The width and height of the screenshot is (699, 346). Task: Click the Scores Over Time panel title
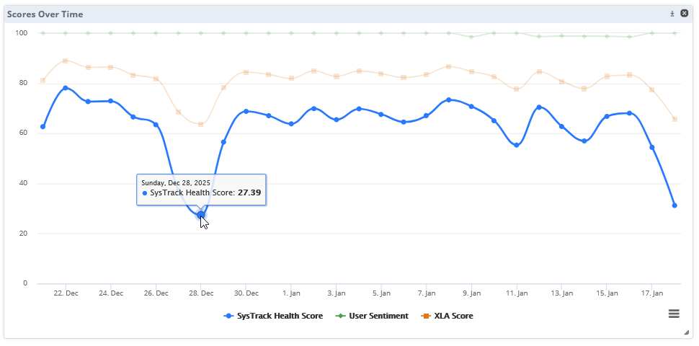point(45,14)
